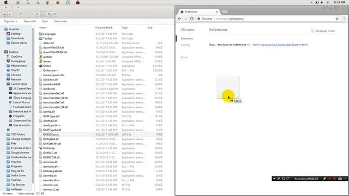Select Control Panel in the sidebar
349x196 pixels.
click(x=19, y=84)
